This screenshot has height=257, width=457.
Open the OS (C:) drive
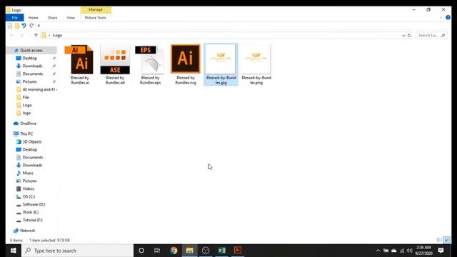(x=29, y=197)
